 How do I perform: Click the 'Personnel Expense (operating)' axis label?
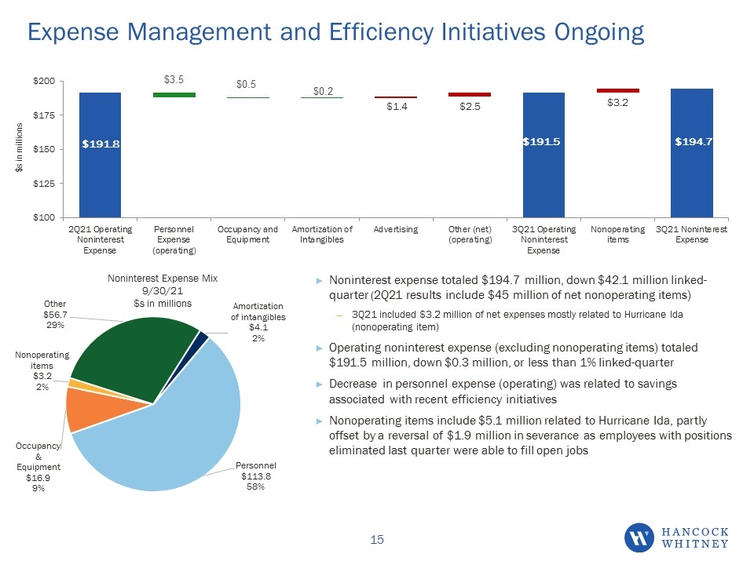coord(174,240)
